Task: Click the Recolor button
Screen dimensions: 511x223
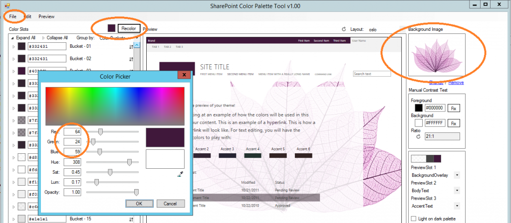Action: [x=129, y=28]
